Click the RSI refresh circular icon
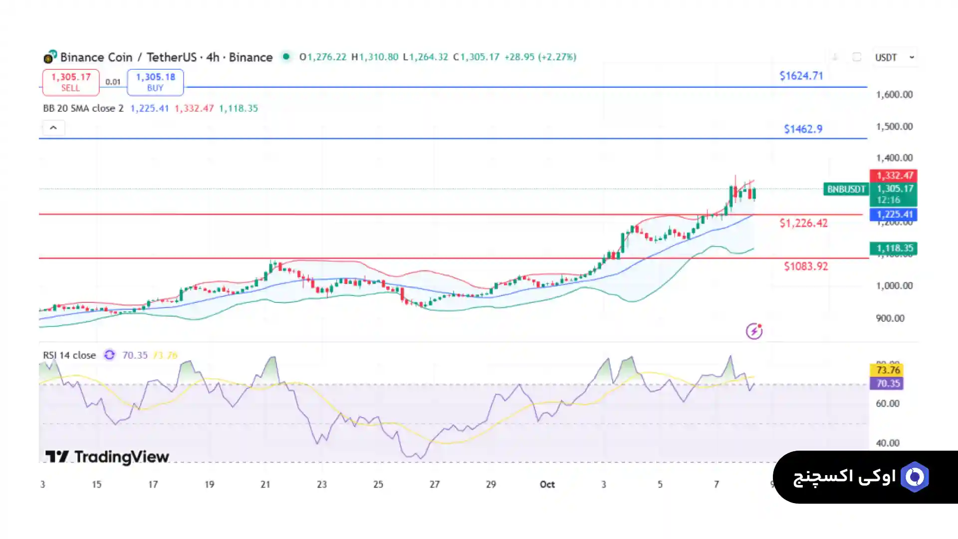Image resolution: width=958 pixels, height=539 pixels. click(x=109, y=355)
